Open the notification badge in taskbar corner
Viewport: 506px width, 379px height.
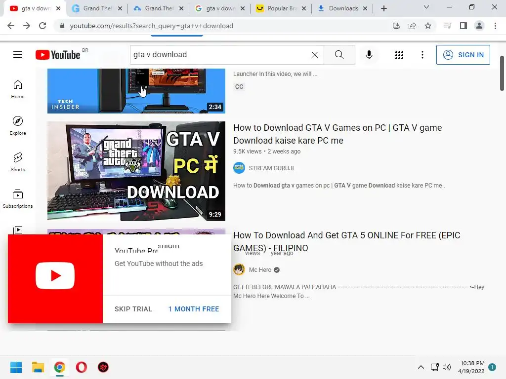pyautogui.click(x=492, y=367)
